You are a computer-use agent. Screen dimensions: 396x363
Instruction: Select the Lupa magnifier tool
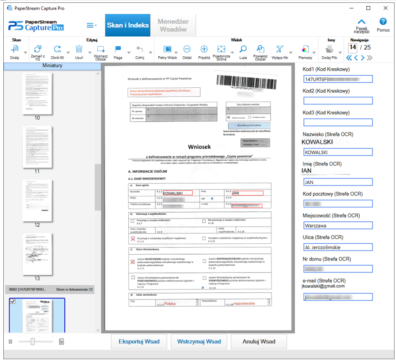pos(243,49)
